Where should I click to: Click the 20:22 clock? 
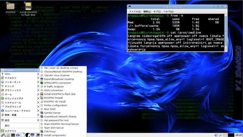click(x=238, y=135)
